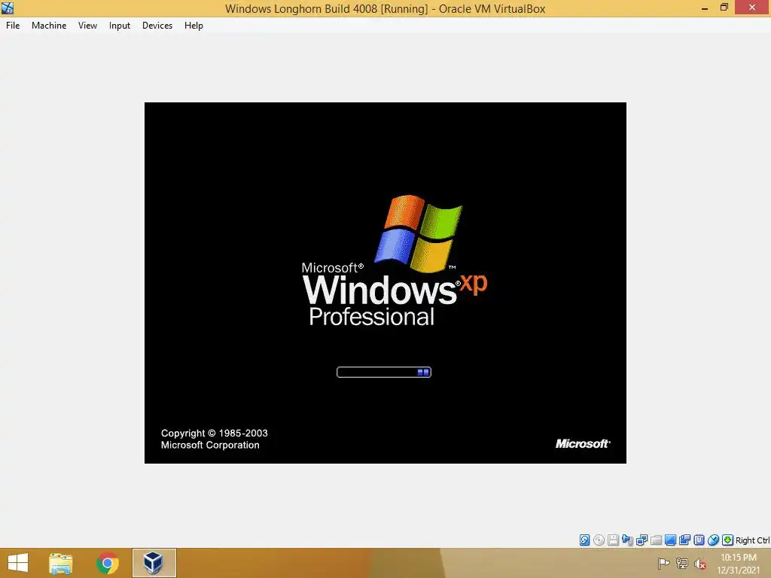Click the audio speaker indicator in status bar
The height and width of the screenshot is (578, 771).
[x=627, y=540]
